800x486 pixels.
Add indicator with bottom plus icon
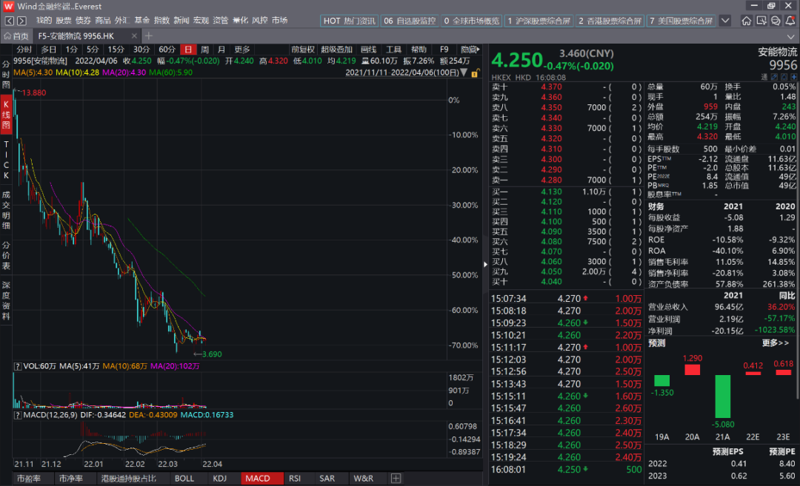(x=396, y=479)
